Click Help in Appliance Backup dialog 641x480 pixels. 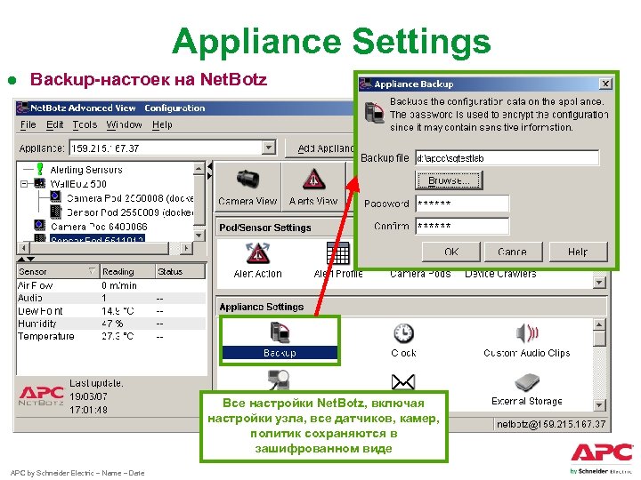point(578,252)
